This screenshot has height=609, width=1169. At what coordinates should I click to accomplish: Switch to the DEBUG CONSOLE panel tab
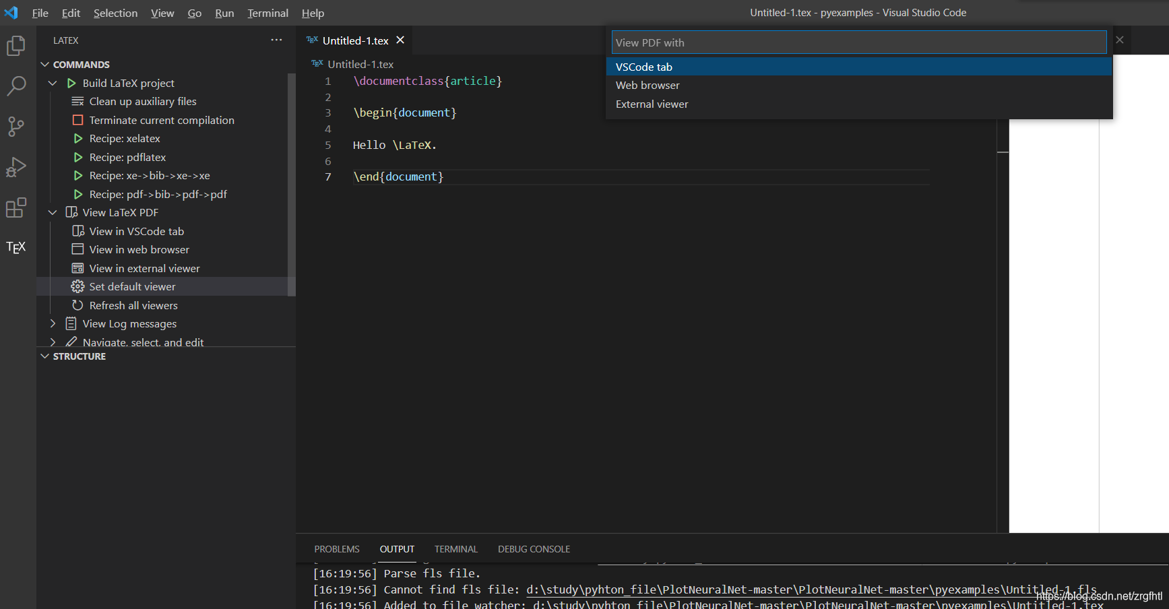click(x=534, y=549)
